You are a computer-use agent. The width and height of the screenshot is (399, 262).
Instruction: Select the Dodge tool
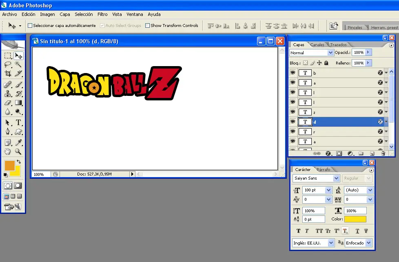[18, 112]
